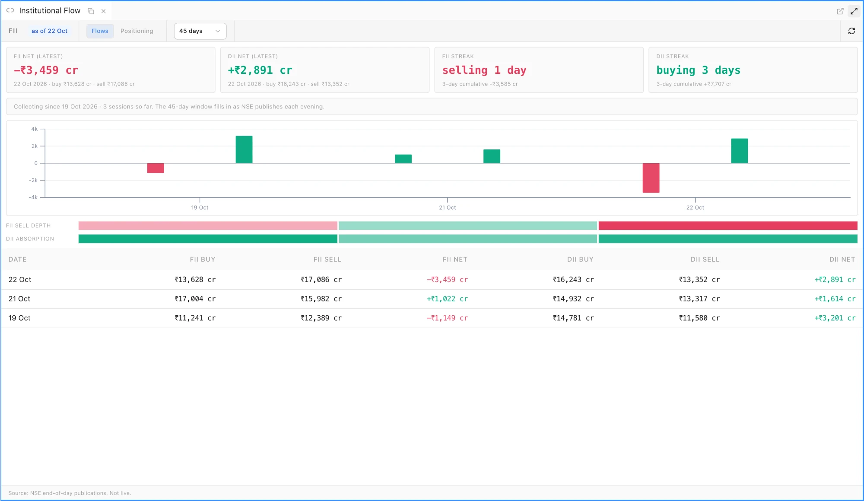Expand the panel to fullscreen

pyautogui.click(x=854, y=11)
